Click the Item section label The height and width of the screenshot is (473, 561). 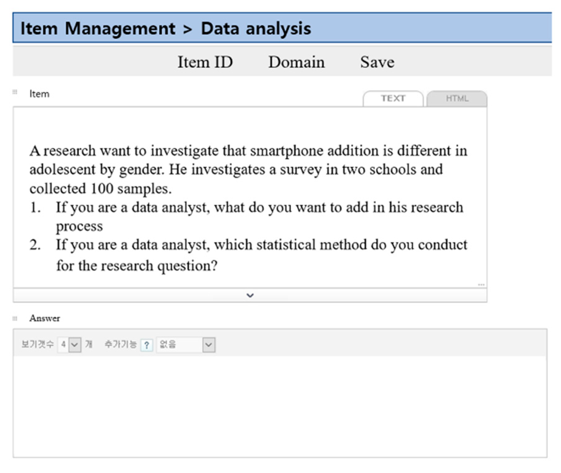click(39, 94)
